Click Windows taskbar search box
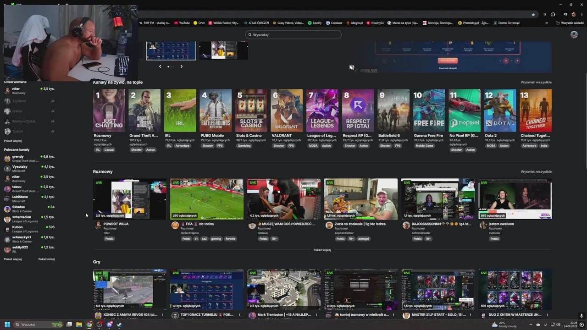This screenshot has height=330, width=587. 38,324
